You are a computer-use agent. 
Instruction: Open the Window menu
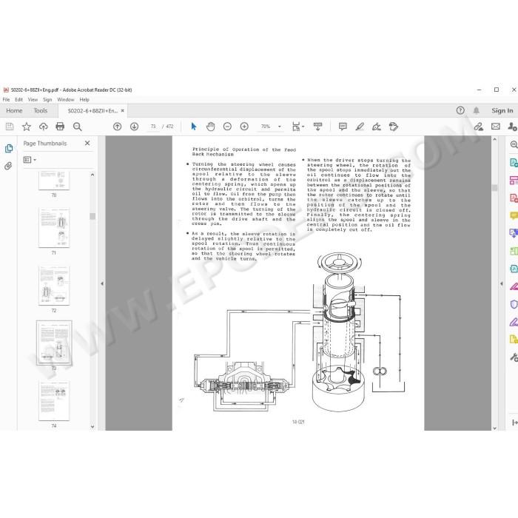pyautogui.click(x=66, y=99)
